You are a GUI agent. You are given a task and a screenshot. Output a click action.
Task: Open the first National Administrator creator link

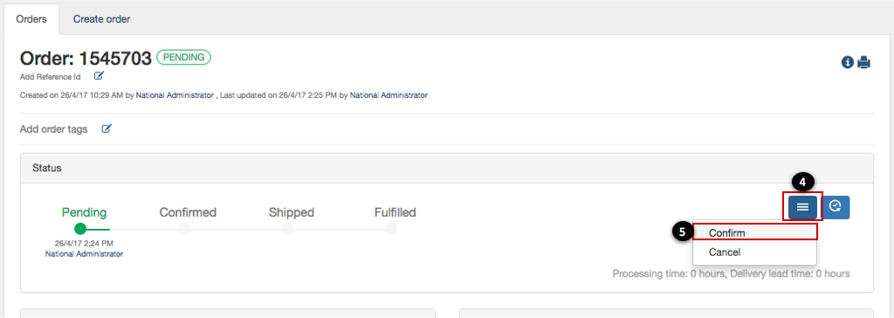point(175,95)
